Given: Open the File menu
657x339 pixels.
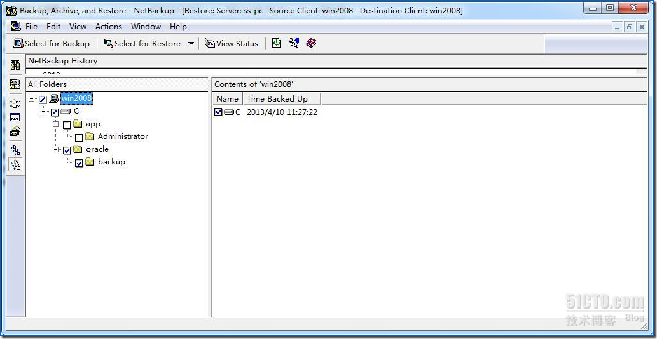Looking at the screenshot, I should pyautogui.click(x=31, y=26).
